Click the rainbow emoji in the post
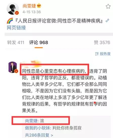This screenshot has height=138, width=113. (10, 21)
